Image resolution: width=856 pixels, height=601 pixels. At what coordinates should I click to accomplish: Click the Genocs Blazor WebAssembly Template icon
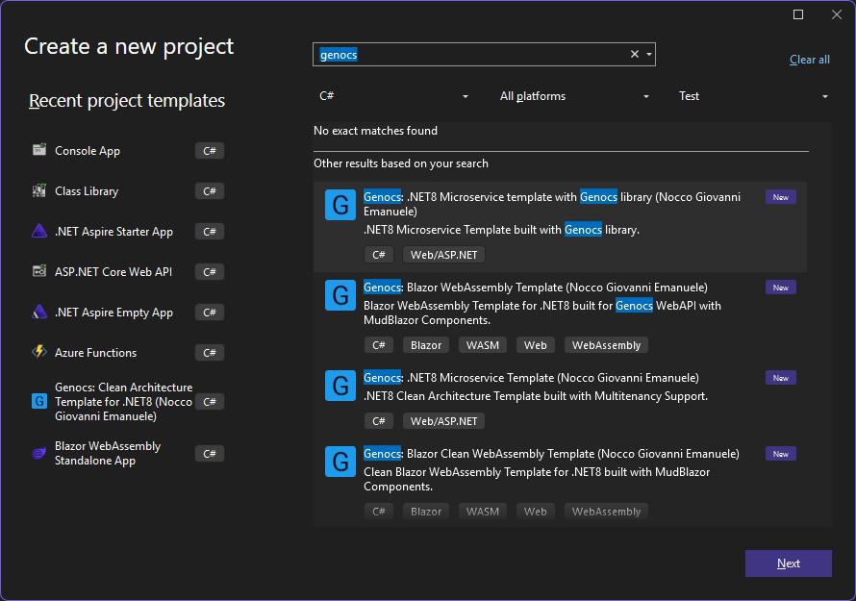pyautogui.click(x=340, y=295)
